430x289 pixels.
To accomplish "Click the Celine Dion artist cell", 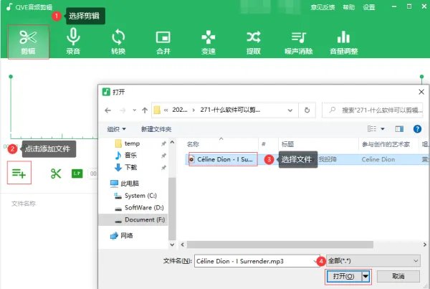I will (378, 159).
